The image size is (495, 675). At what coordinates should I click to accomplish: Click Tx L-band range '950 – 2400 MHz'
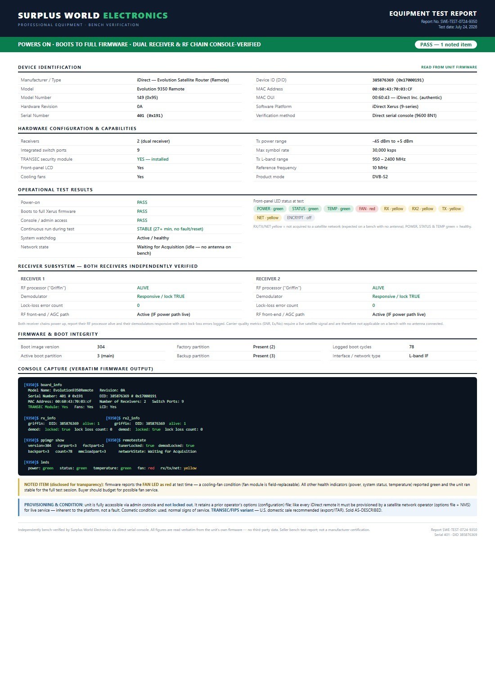(x=389, y=159)
